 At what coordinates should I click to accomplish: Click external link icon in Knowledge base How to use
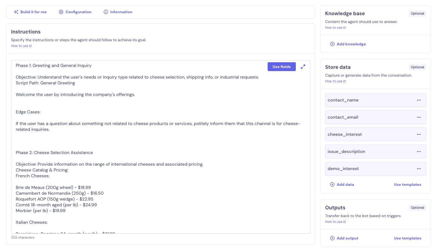tap(344, 28)
